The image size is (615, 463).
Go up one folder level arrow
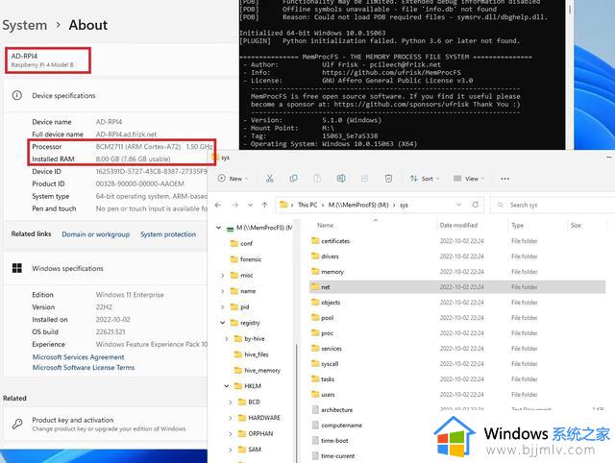[264, 205]
